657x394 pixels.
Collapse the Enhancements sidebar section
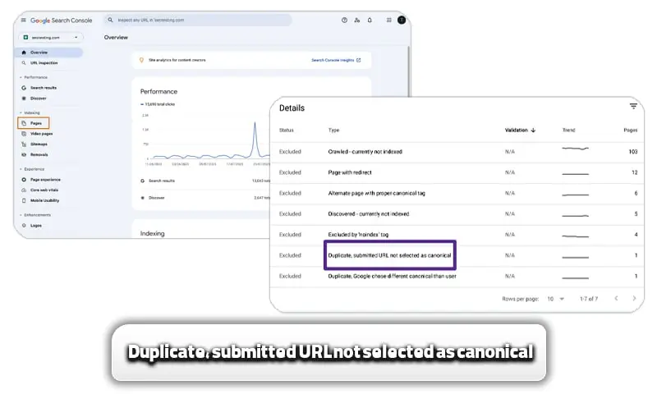point(35,215)
